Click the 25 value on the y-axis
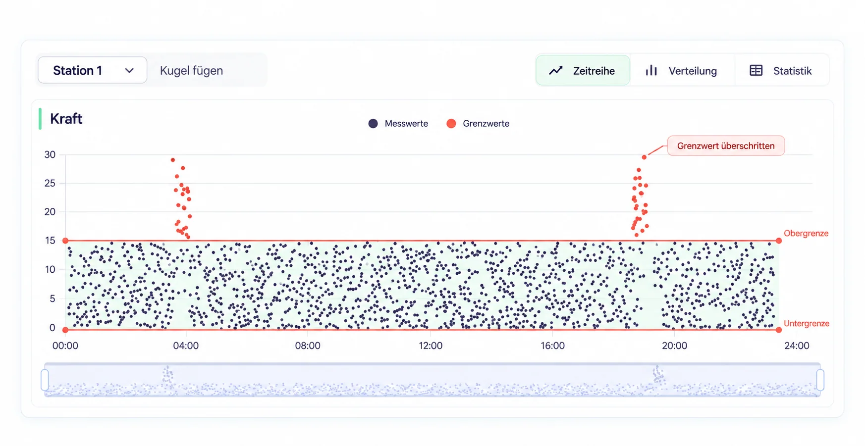This screenshot has height=446, width=865. coord(50,183)
